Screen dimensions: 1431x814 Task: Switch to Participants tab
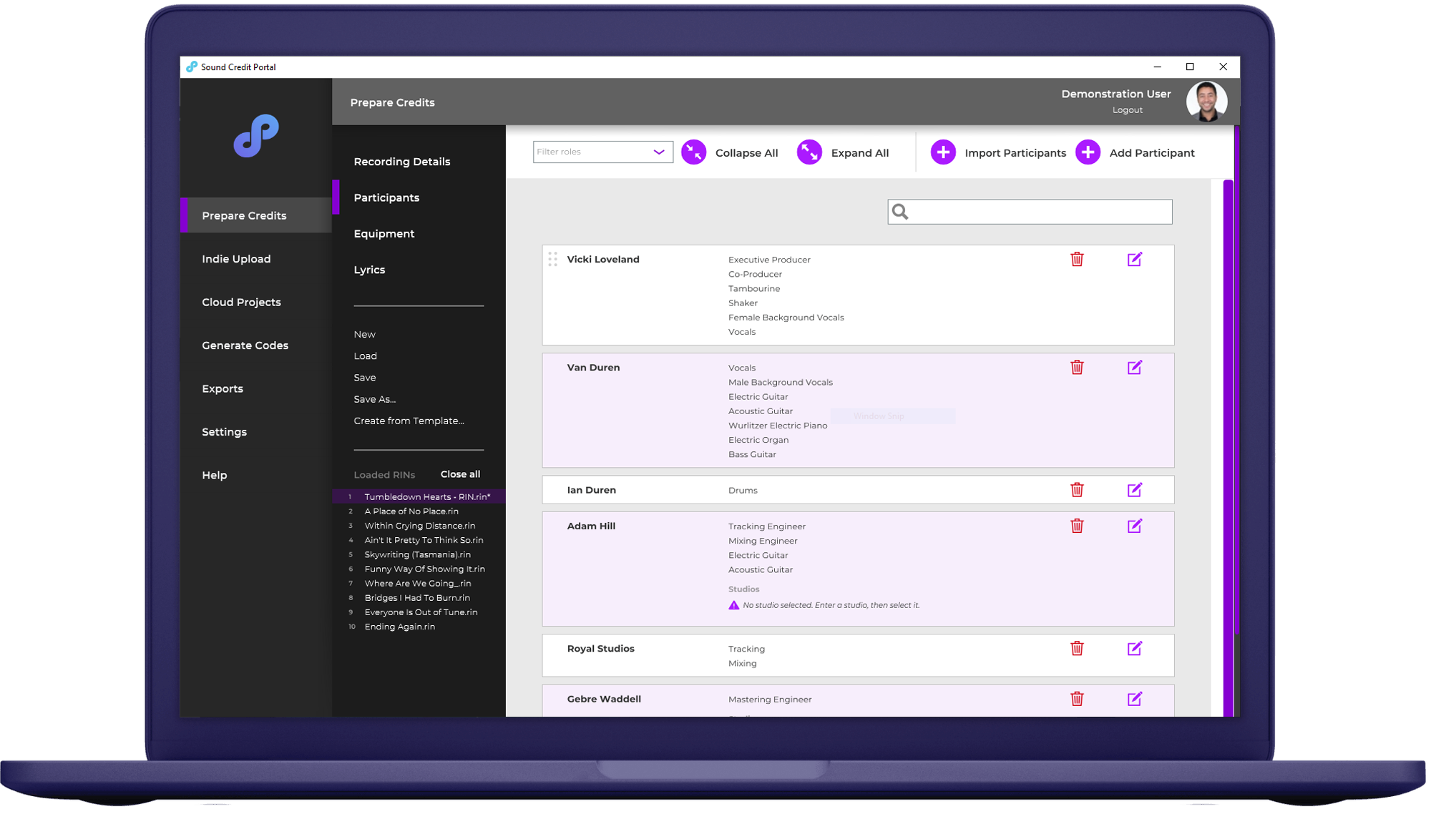coord(387,198)
